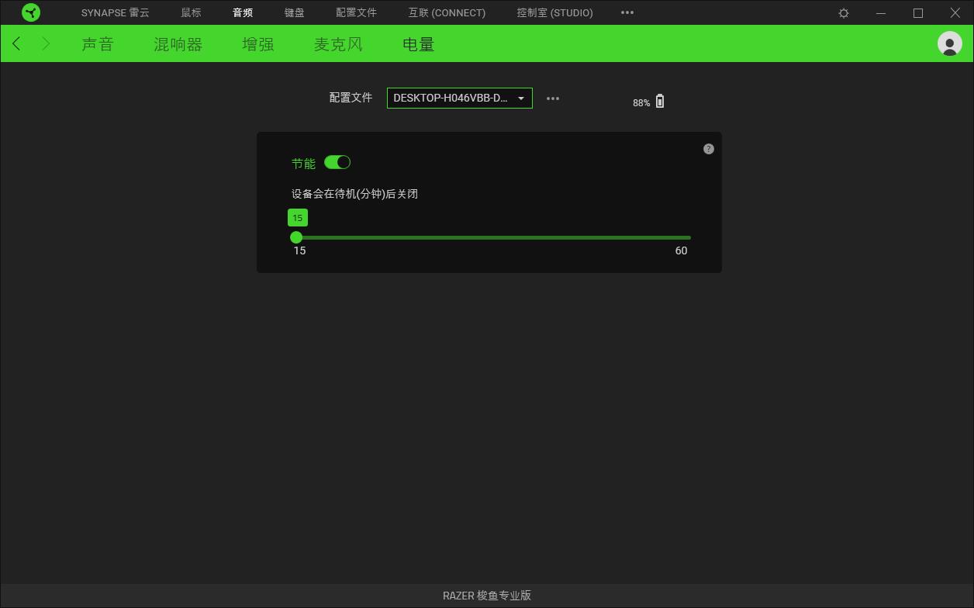
Task: Click the 设备会在待机(分钟)后关闭 text
Action: [x=355, y=194]
